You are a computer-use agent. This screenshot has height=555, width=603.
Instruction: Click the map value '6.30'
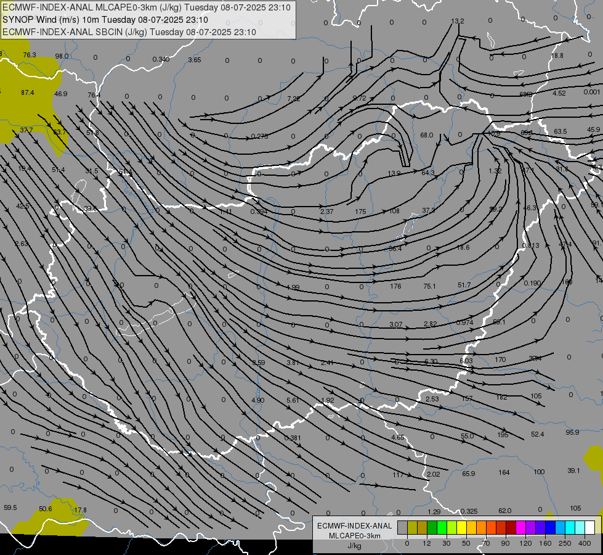pos(431,361)
